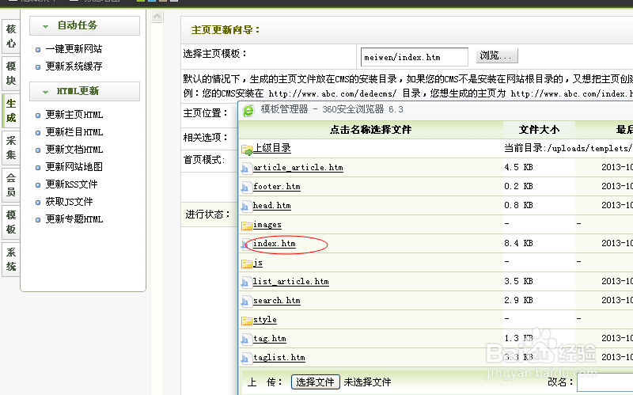Select file head.htm

coord(271,206)
